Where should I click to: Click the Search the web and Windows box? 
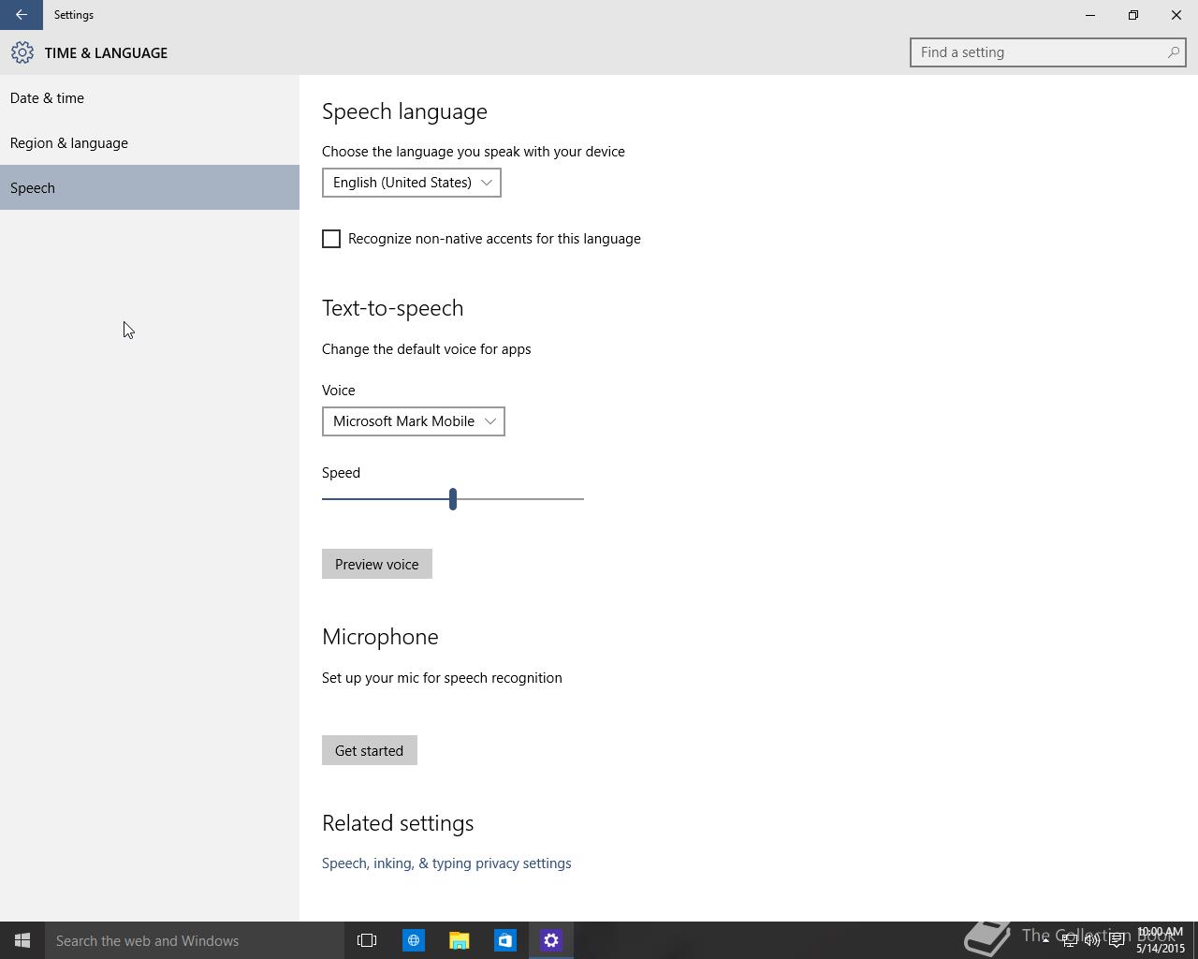195,940
